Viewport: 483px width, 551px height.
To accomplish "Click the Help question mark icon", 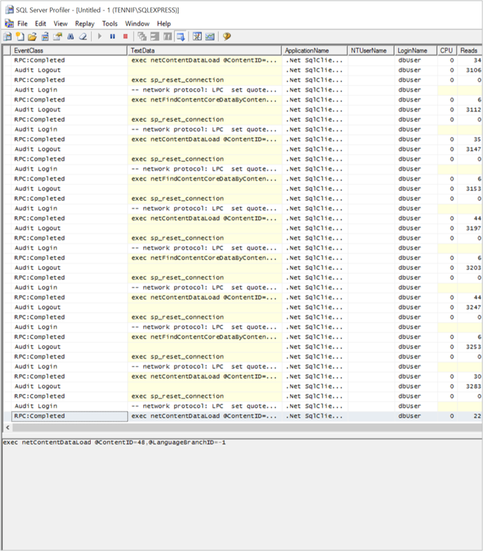I will (227, 37).
